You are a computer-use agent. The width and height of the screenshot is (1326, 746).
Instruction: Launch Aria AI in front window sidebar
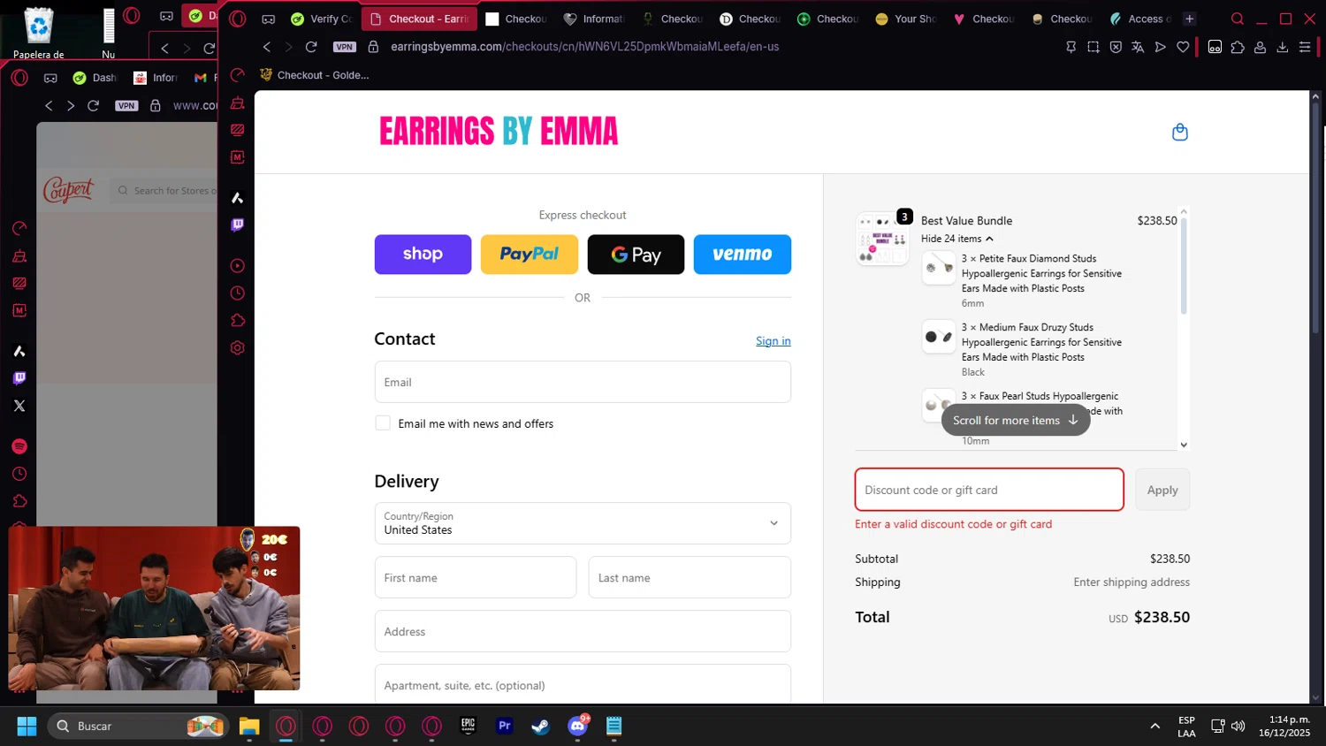(x=237, y=198)
